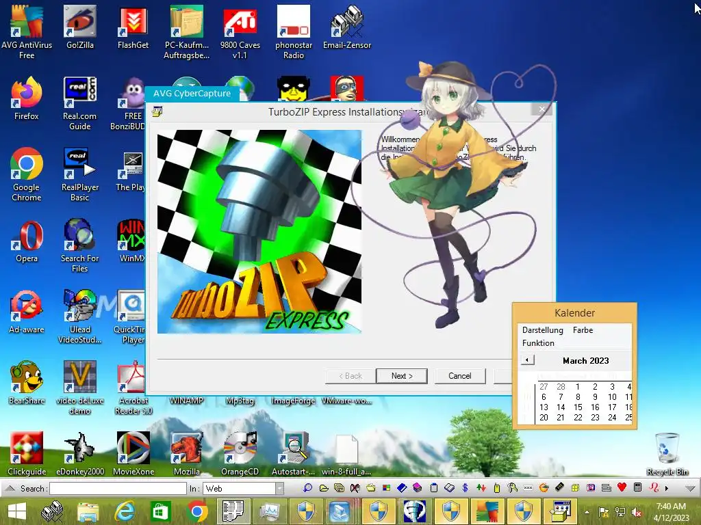The image size is (701, 525).
Task: Select the Real.com Guide shortcut
Action: pyautogui.click(x=80, y=103)
